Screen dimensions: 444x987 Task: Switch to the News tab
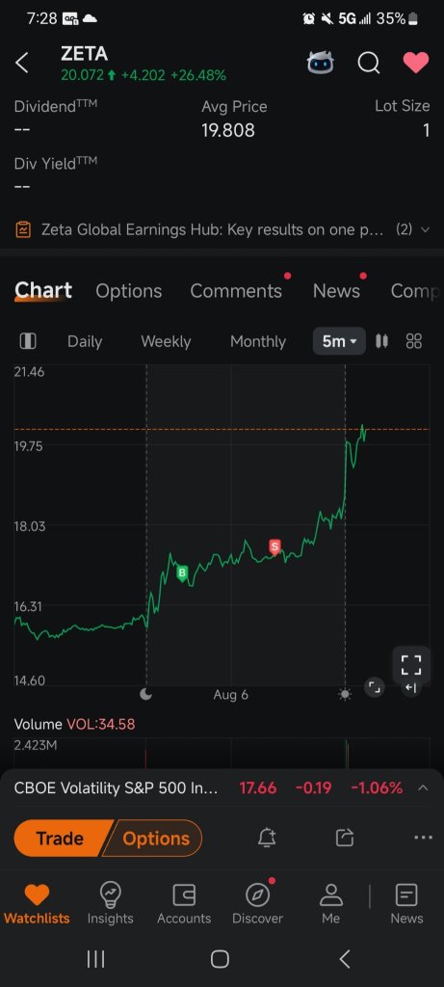336,291
